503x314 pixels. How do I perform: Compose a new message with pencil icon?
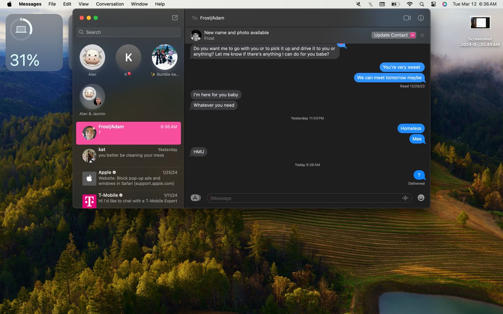coord(175,18)
